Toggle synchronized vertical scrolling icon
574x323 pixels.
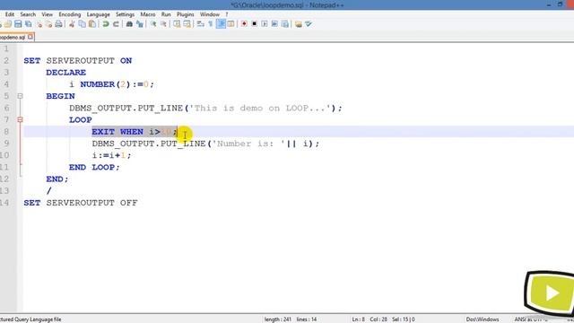177,24
